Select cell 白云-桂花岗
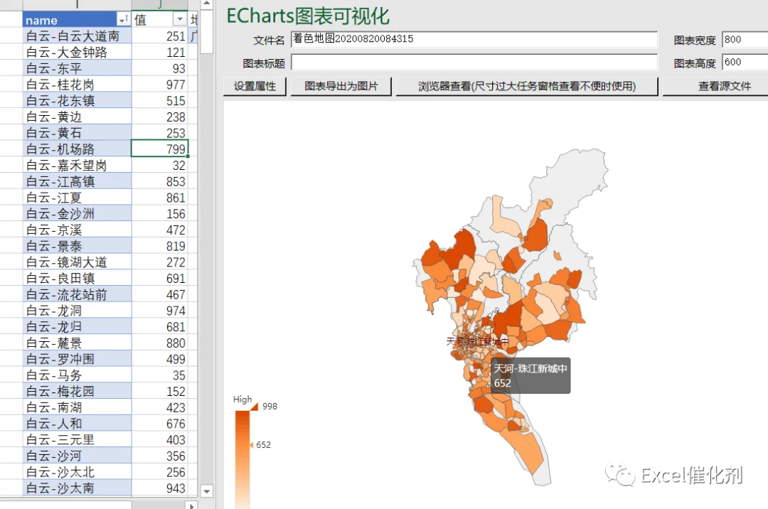This screenshot has width=768, height=509. tap(77, 84)
